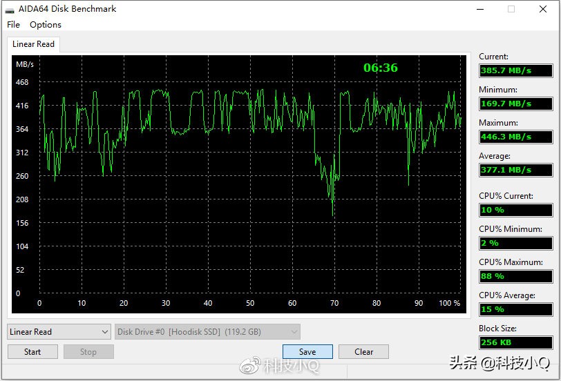
Task: Open the Disk Drive #0 Hoodisk SSD dropdown
Action: point(207,332)
